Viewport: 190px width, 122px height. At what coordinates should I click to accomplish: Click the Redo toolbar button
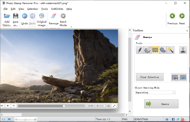click(32, 19)
